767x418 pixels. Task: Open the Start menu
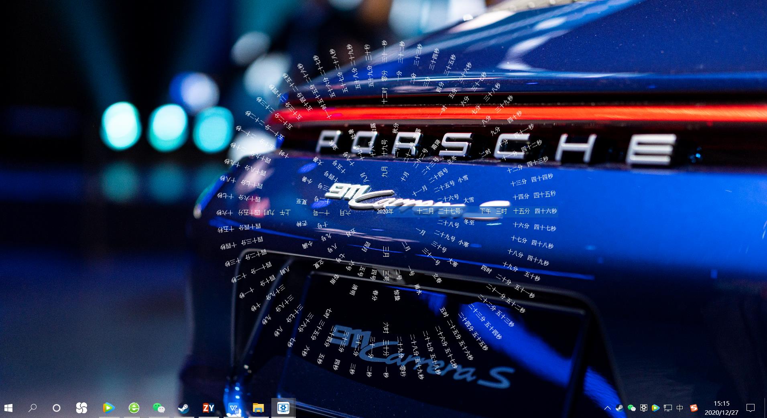(8, 408)
